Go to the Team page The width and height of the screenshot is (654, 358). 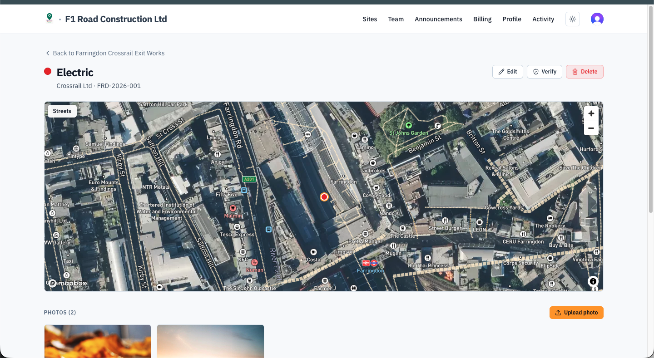396,19
